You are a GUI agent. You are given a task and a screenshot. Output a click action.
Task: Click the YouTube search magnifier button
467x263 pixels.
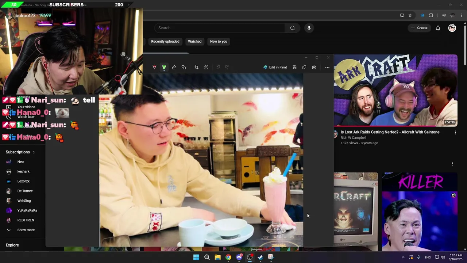click(293, 28)
